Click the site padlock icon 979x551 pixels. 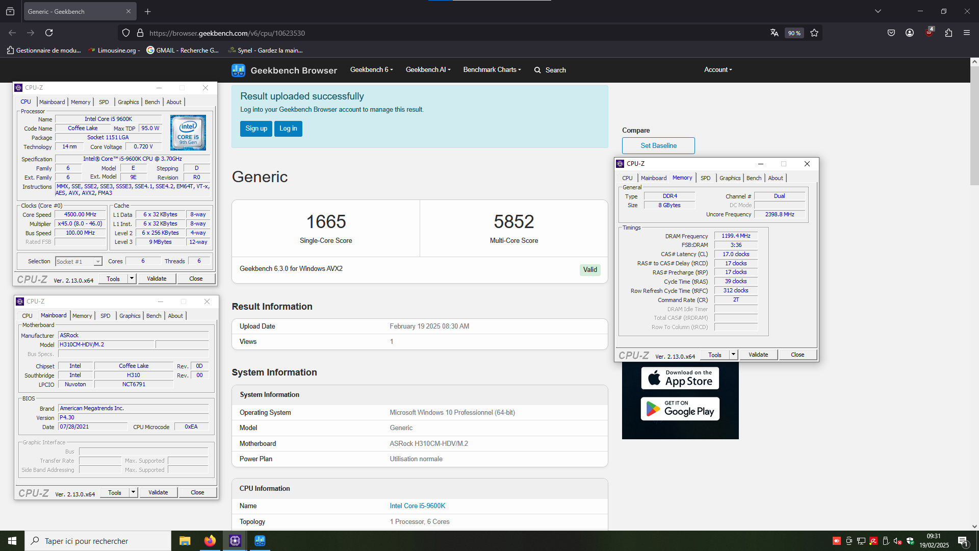[x=140, y=33]
